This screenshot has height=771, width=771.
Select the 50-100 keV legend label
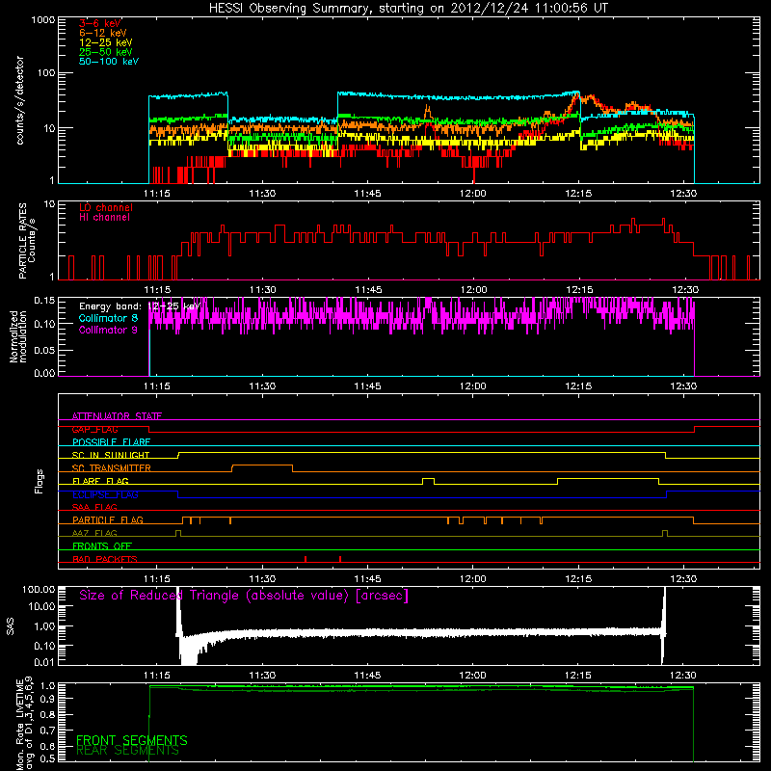108,62
